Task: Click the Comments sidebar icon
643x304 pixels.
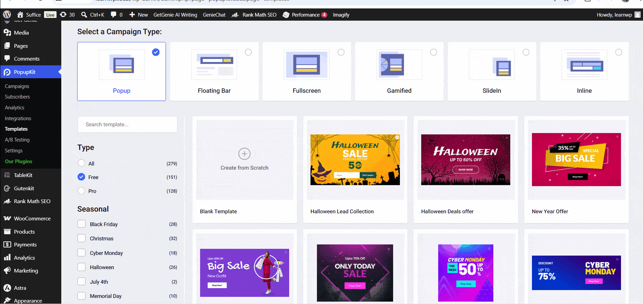Action: (x=7, y=59)
